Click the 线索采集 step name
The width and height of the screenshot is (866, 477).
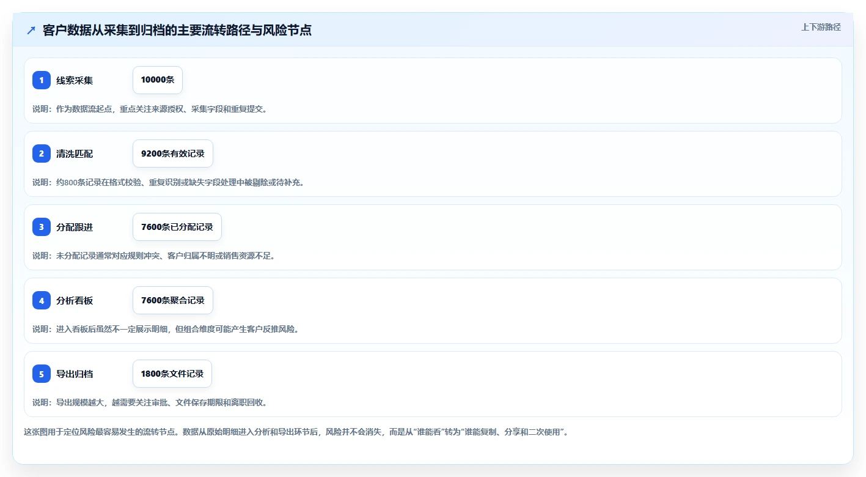(x=75, y=80)
